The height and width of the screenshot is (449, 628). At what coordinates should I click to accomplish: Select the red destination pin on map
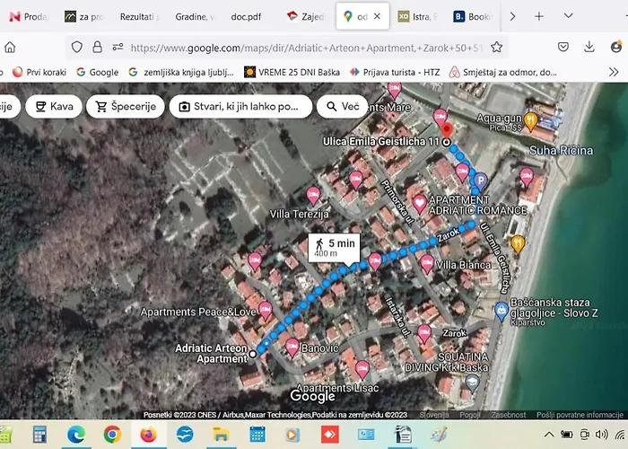tap(440, 118)
